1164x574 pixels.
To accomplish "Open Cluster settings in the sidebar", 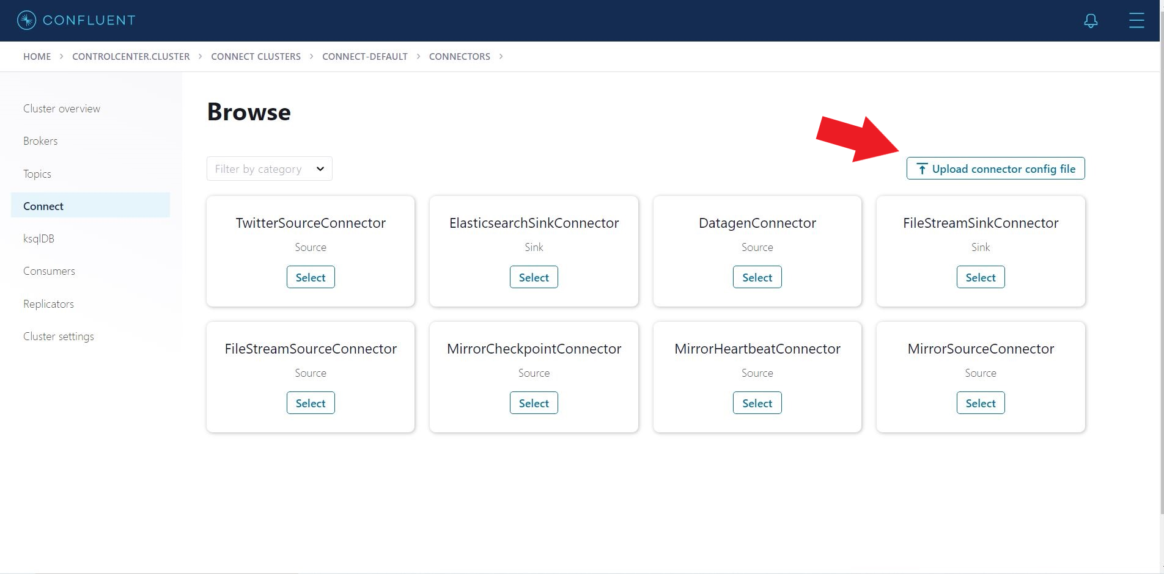I will click(59, 336).
